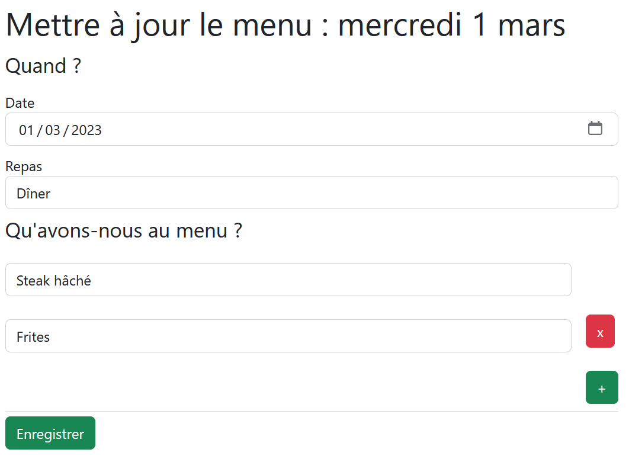Select the month "03" in Date field

[x=53, y=130]
